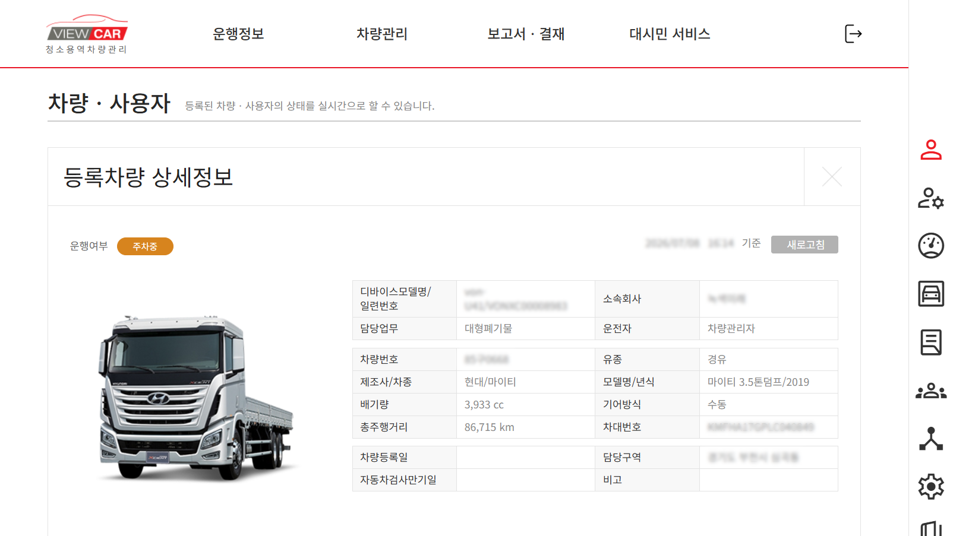Click the VIEW CAR logo

87,34
